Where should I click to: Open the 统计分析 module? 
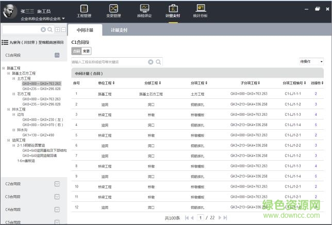[201, 11]
